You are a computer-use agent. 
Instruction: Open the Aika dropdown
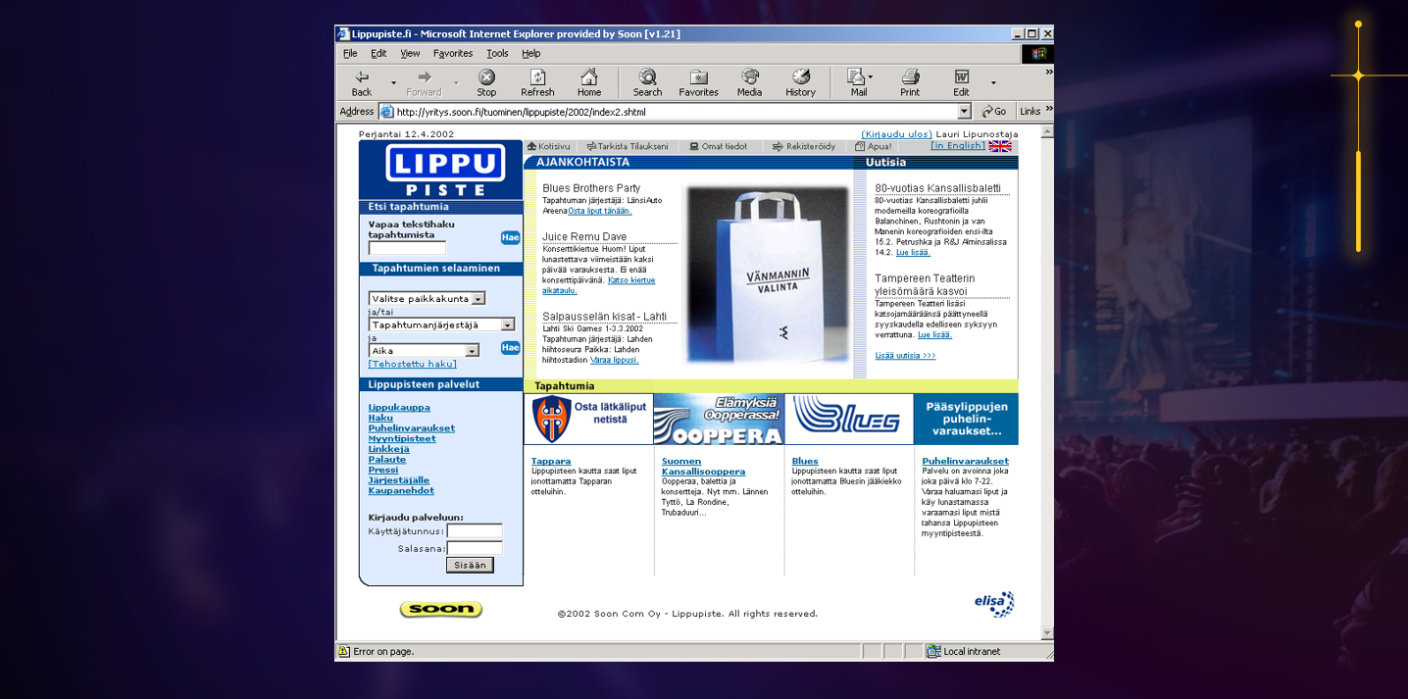424,350
